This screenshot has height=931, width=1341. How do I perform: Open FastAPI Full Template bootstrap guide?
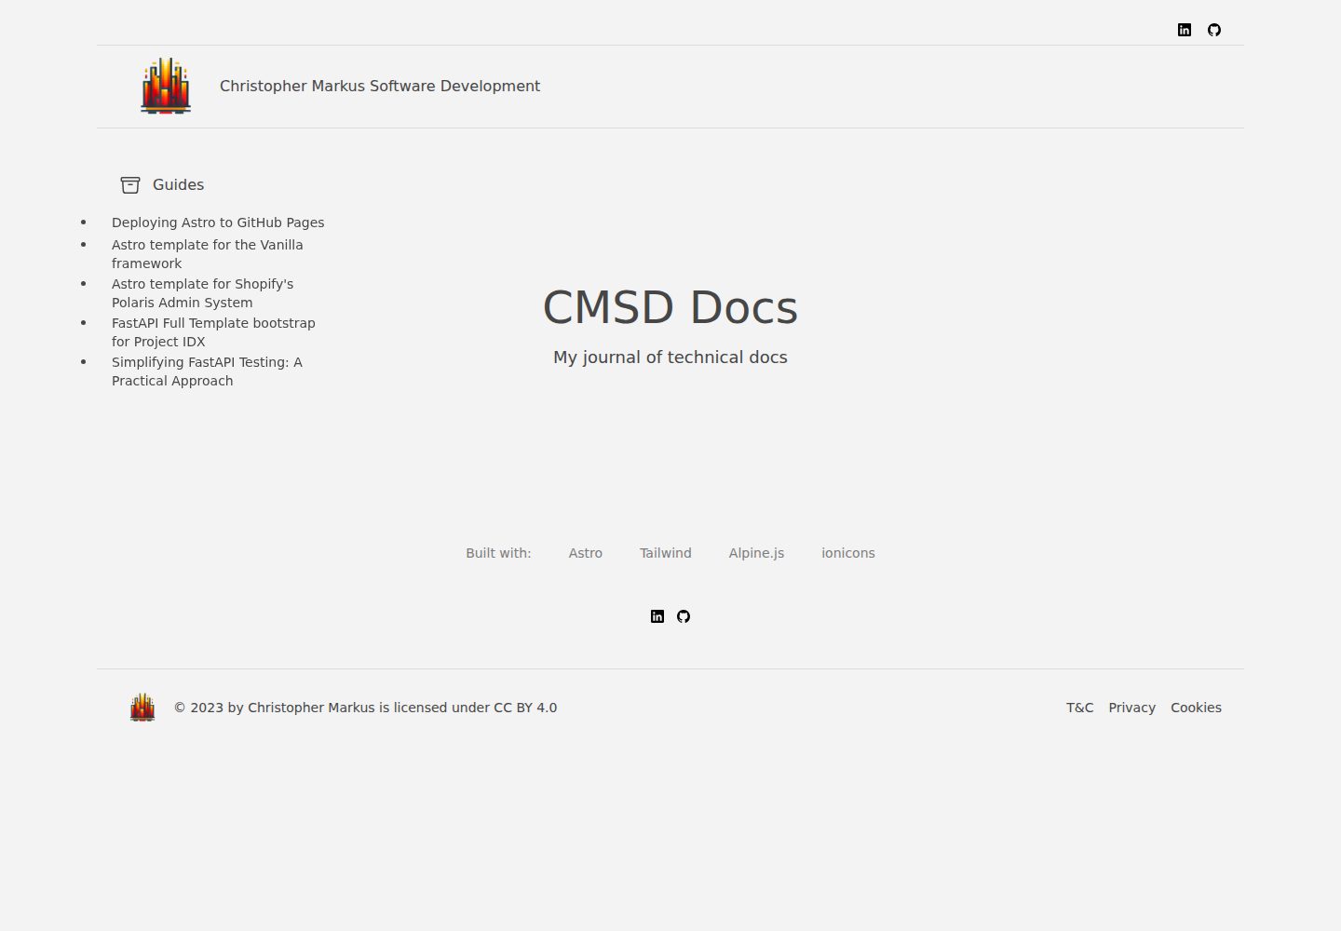pyautogui.click(x=213, y=332)
